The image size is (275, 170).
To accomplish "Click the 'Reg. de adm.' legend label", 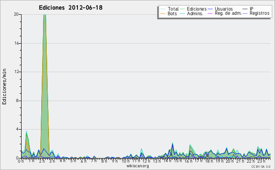I will [228, 13].
